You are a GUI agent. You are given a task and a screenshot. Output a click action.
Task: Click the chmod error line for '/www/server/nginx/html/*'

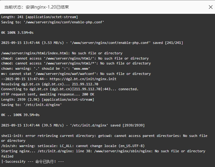click(x=76, y=63)
